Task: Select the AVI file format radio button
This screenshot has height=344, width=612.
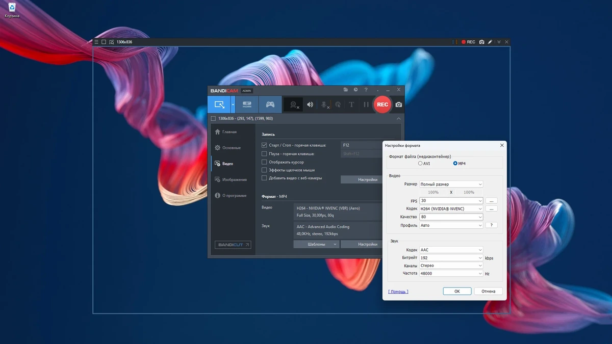Action: pyautogui.click(x=420, y=164)
